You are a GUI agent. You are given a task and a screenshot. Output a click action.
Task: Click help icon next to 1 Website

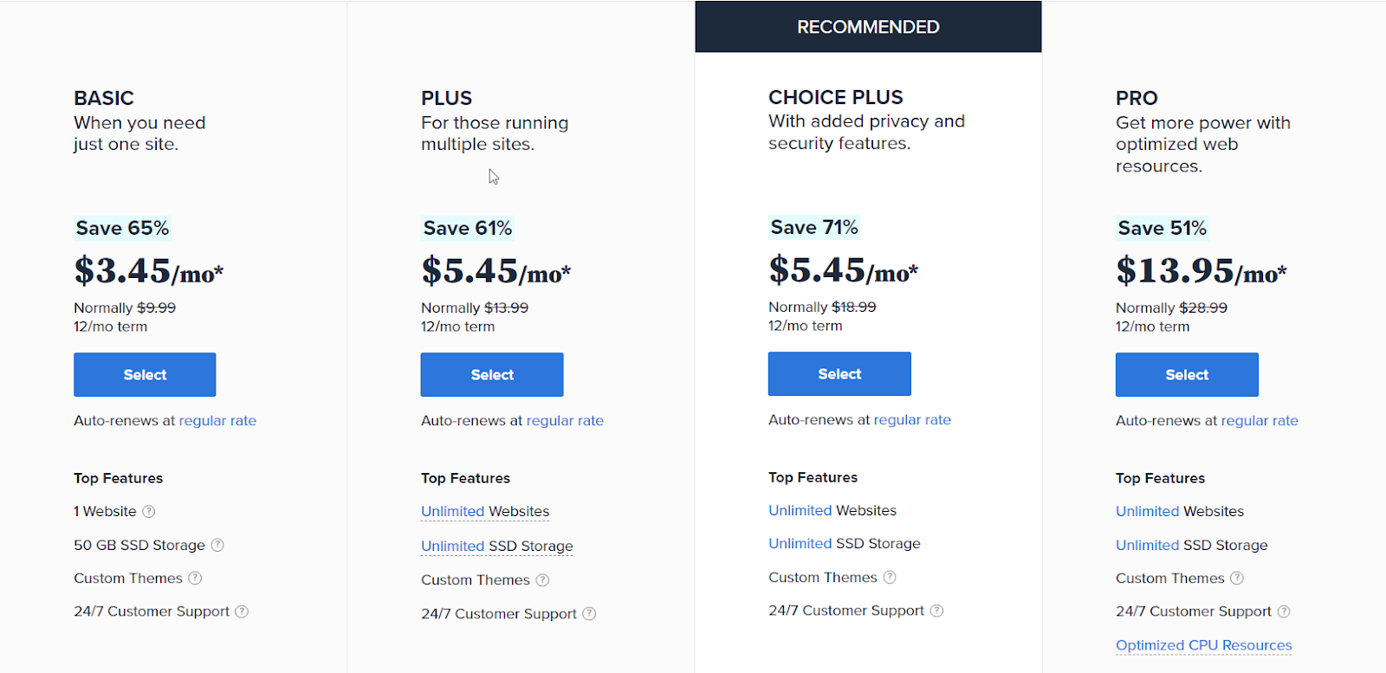click(x=149, y=512)
